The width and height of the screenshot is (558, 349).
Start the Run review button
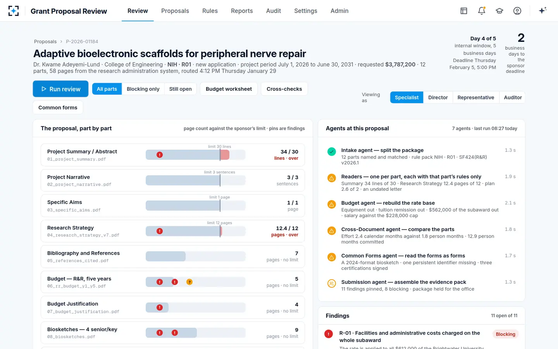point(60,89)
